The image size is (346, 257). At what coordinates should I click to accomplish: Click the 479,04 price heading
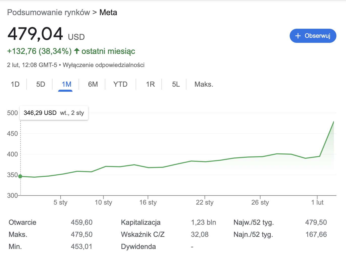35,34
